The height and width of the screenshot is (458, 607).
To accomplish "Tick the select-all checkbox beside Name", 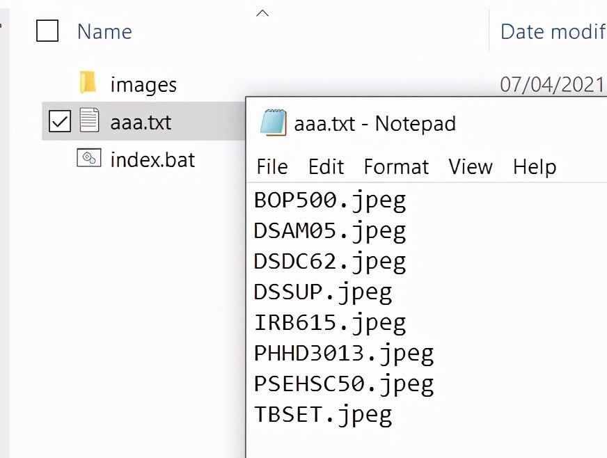I will tap(47, 31).
